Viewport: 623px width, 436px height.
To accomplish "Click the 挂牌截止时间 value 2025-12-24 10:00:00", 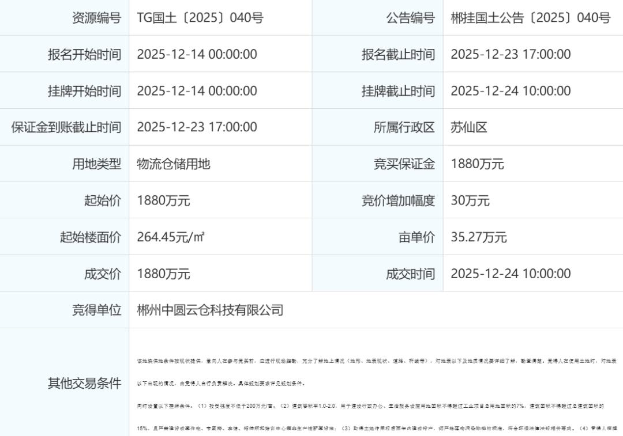I will coord(511,91).
